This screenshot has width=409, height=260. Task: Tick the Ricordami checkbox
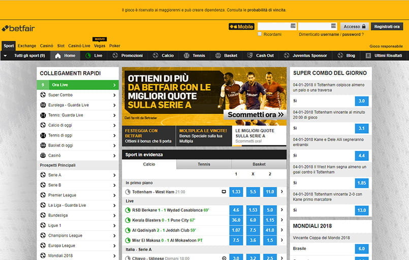[x=260, y=34]
